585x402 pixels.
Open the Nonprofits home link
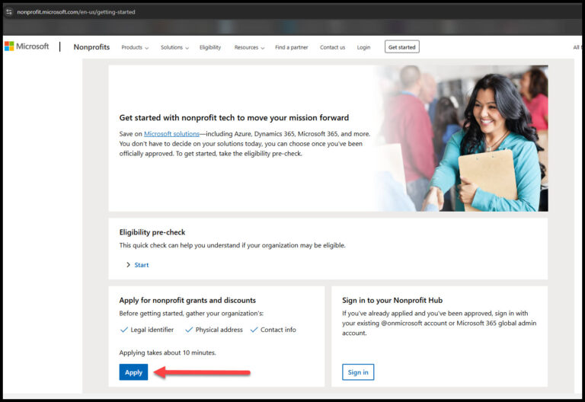click(91, 47)
